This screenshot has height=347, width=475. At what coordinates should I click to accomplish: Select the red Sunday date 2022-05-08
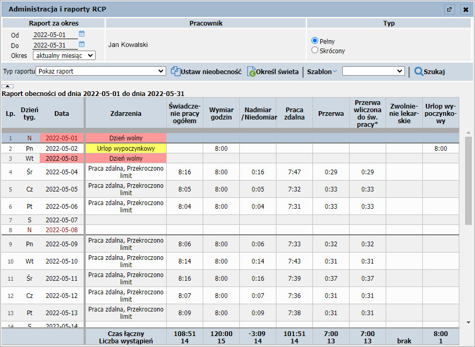62,230
